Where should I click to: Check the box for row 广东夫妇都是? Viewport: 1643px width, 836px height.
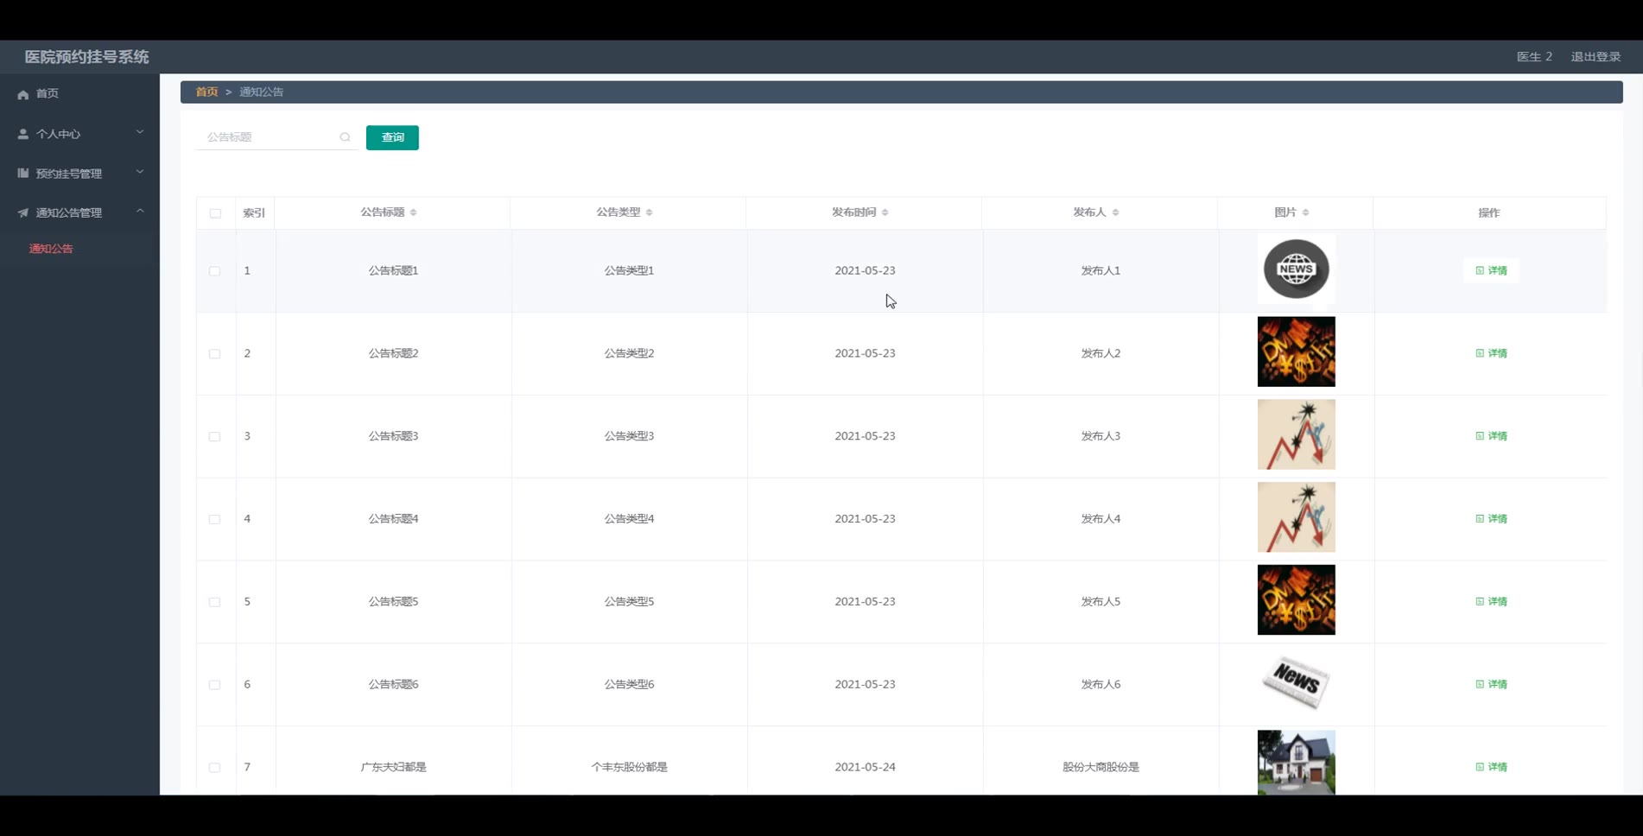click(214, 768)
